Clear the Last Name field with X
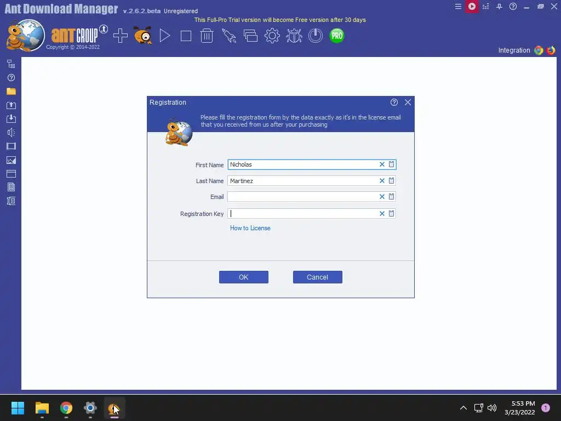This screenshot has height=421, width=561. click(382, 181)
